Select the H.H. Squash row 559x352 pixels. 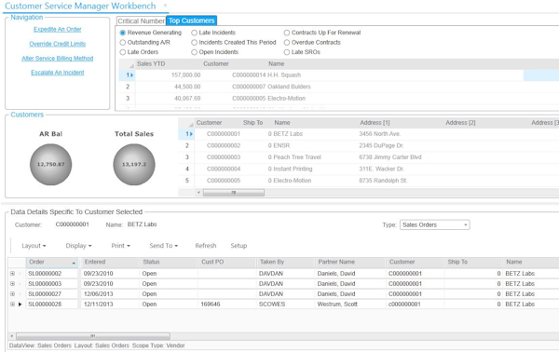point(339,75)
